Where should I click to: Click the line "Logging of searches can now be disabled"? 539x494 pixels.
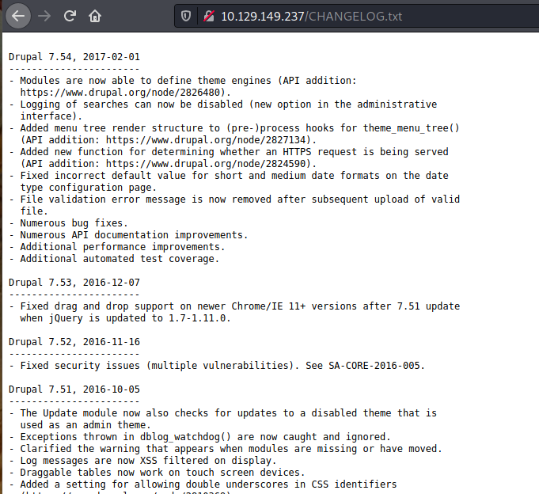coord(229,104)
